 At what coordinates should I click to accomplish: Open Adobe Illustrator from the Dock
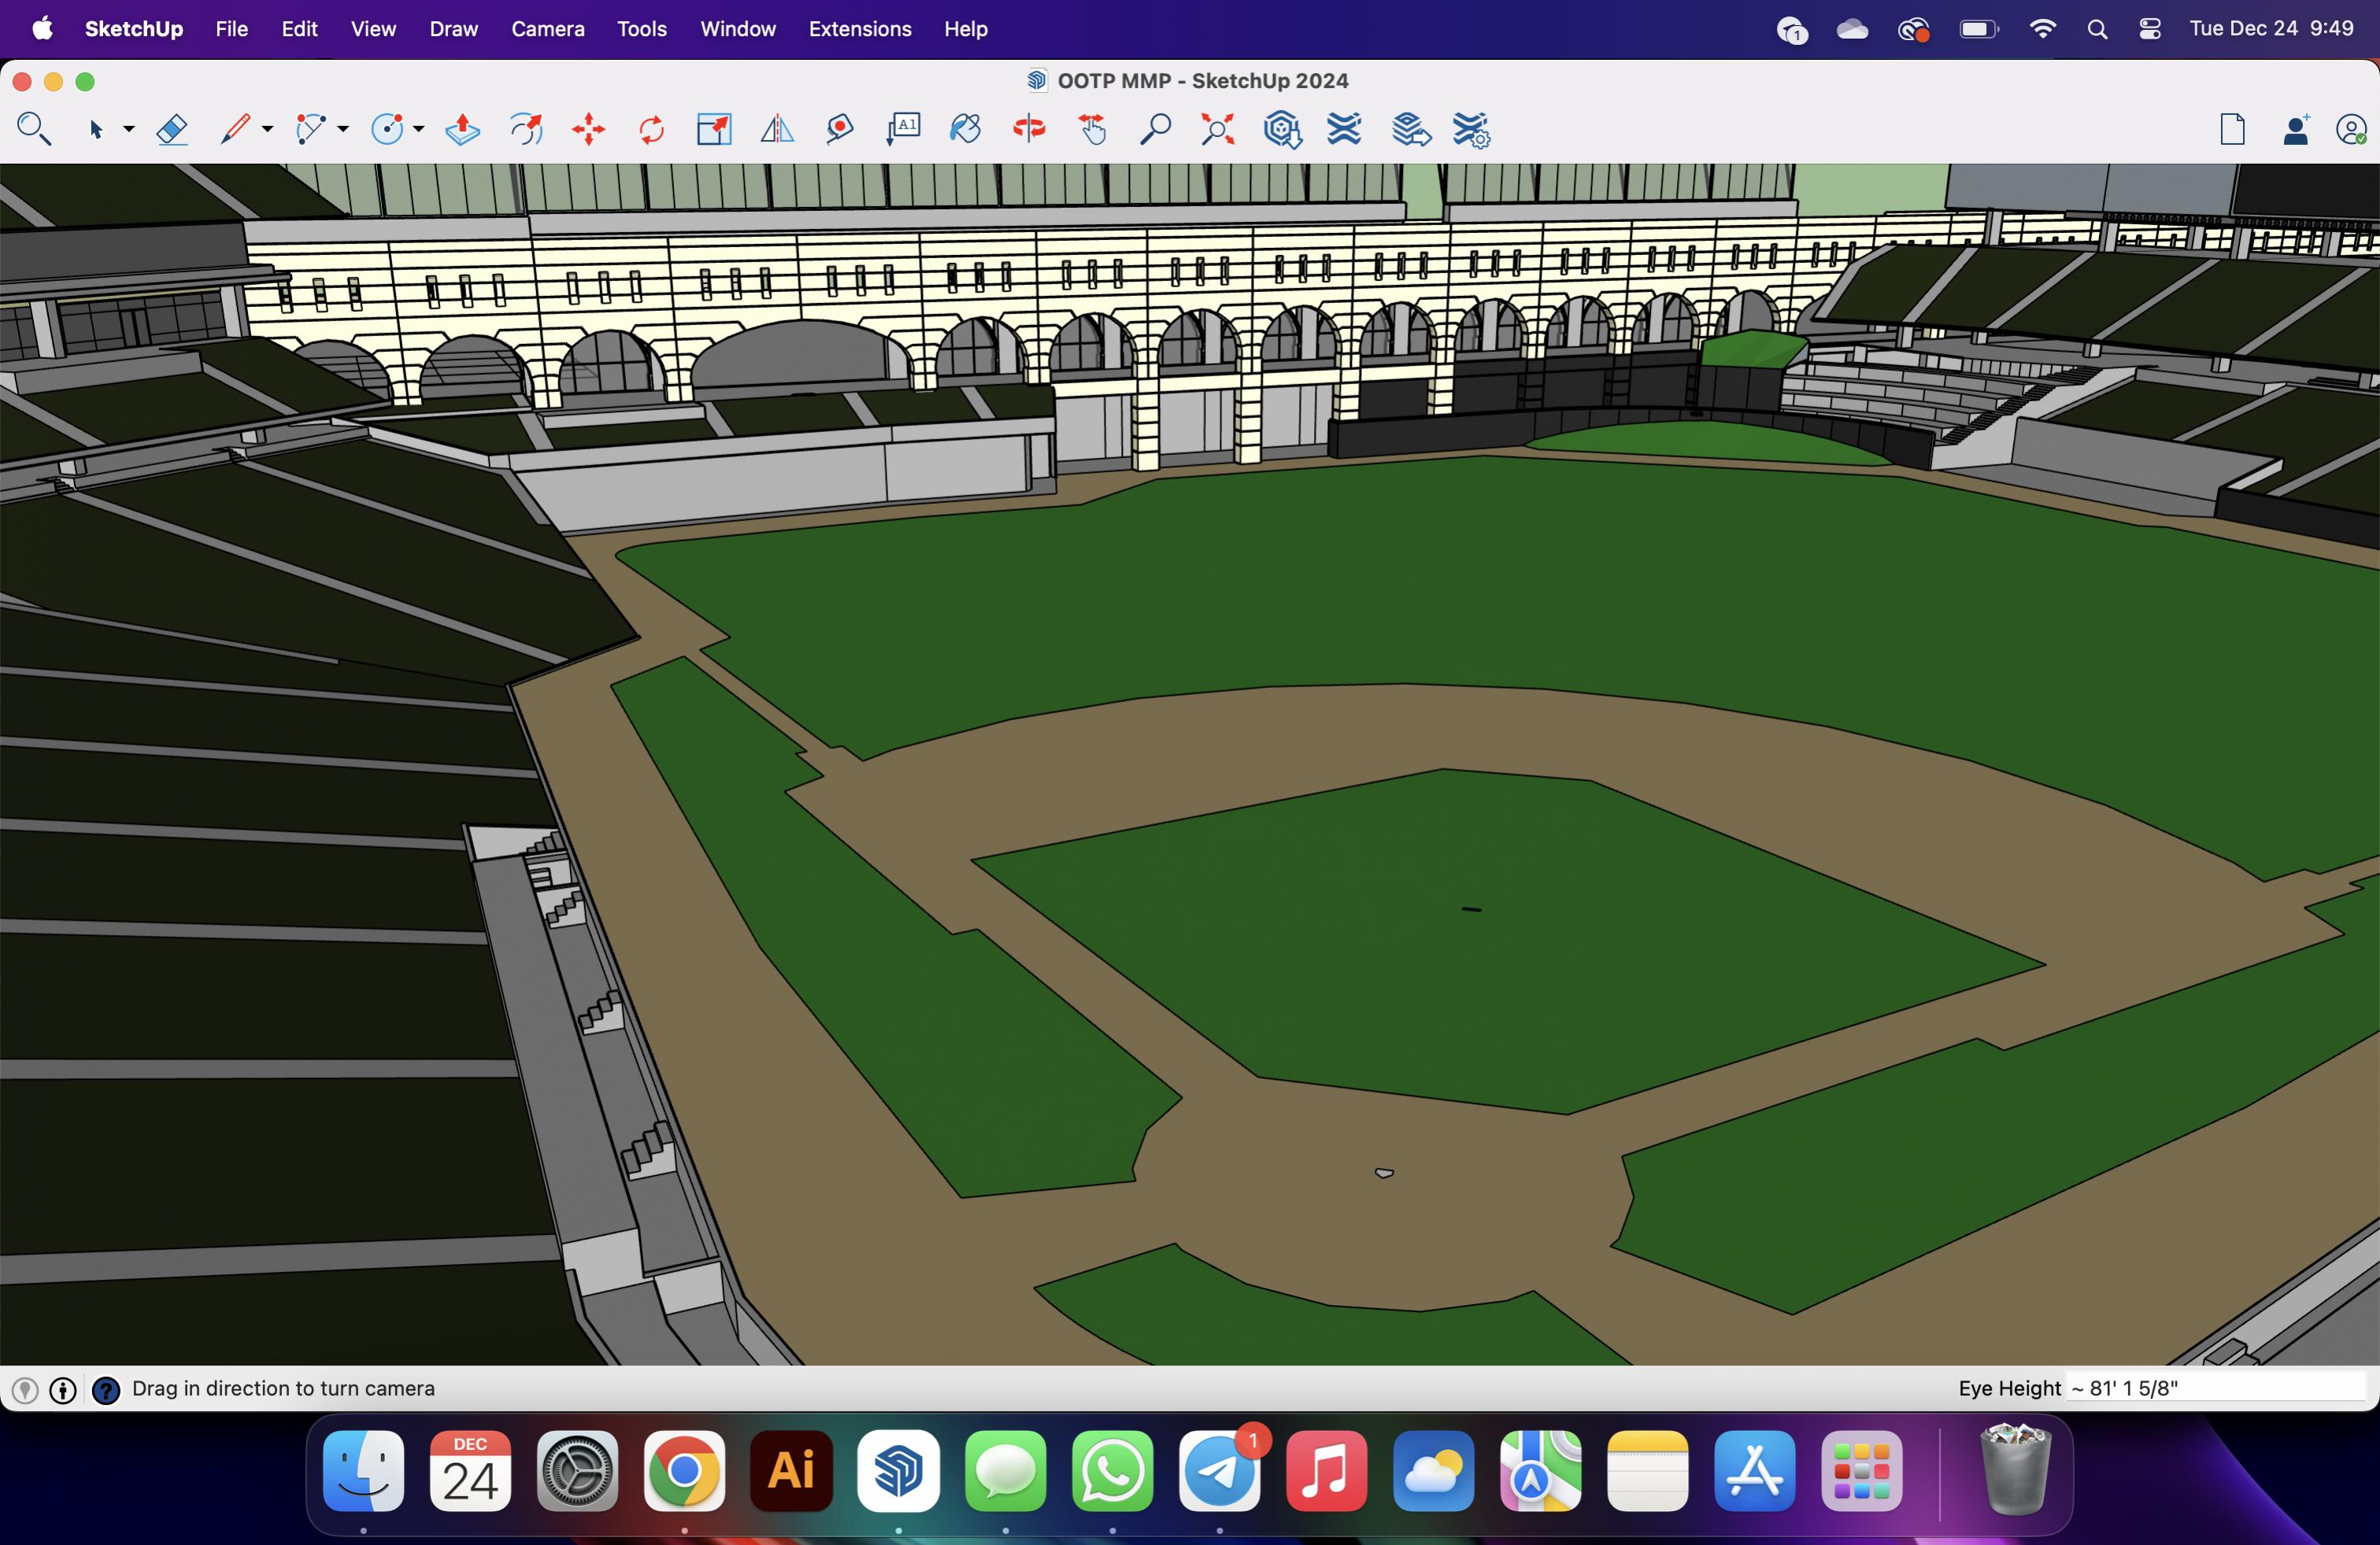pyautogui.click(x=791, y=1470)
